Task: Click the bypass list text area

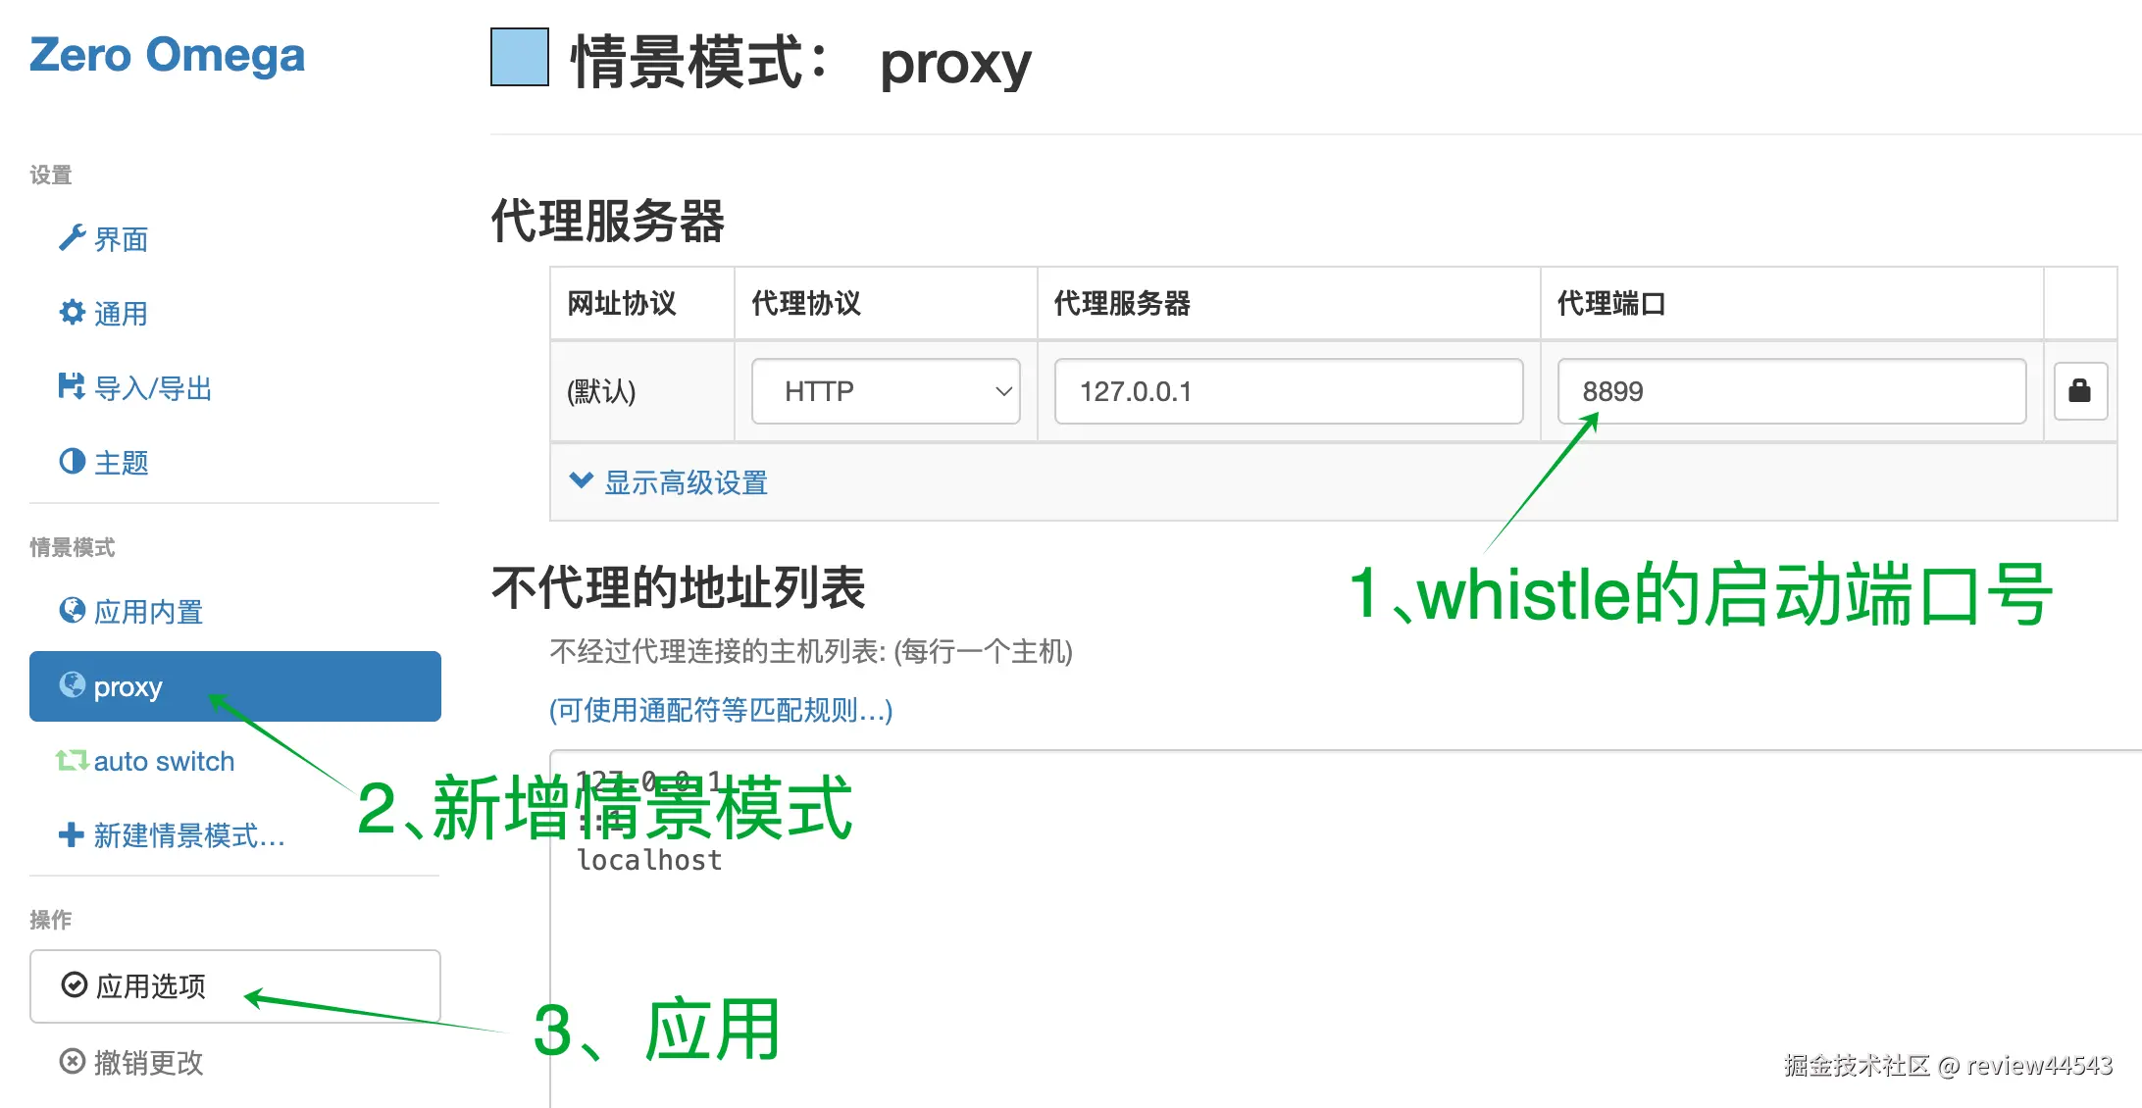Action: point(1346,929)
